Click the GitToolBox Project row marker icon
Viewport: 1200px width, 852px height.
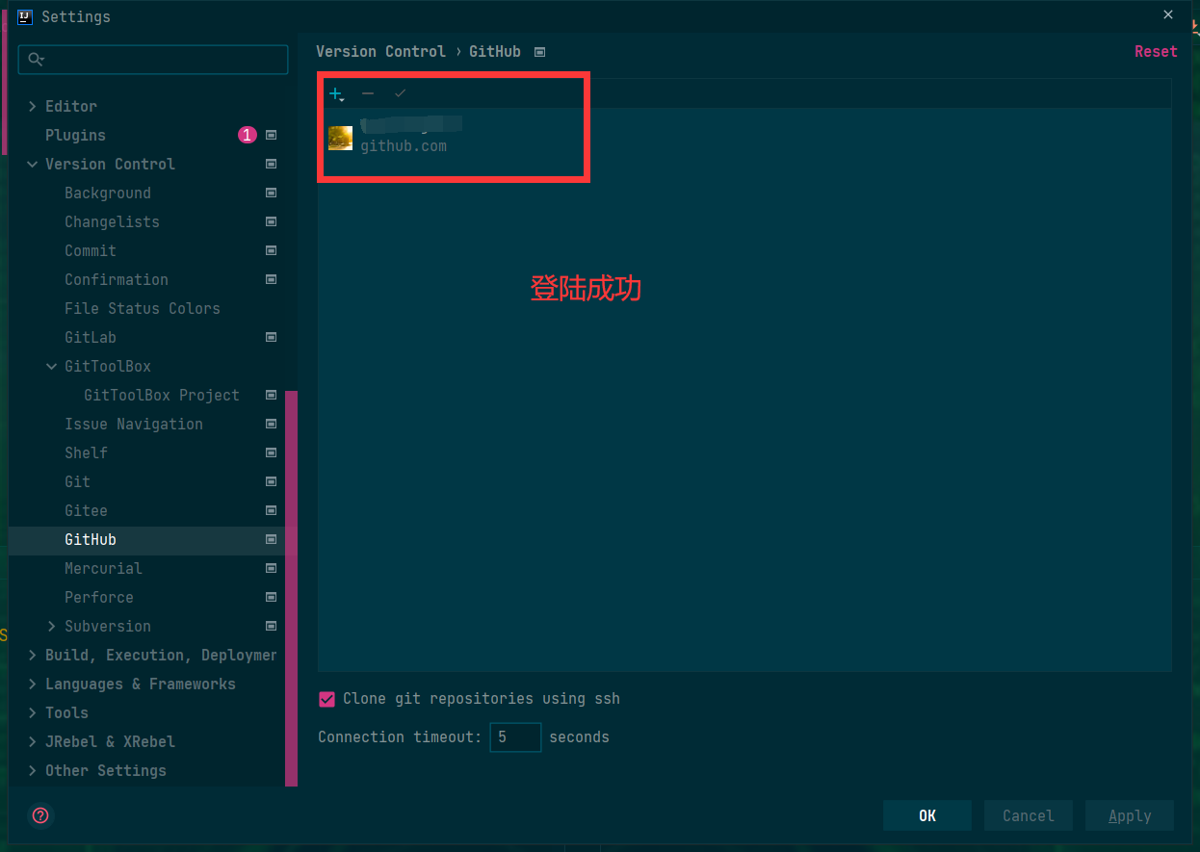271,395
